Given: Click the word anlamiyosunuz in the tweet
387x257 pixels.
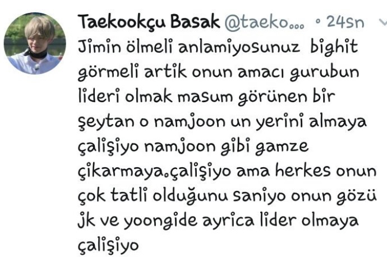Looking at the screenshot, I should click(239, 47).
